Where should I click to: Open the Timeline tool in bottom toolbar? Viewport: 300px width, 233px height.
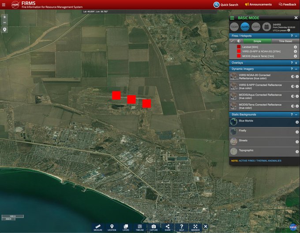[x=140, y=228]
